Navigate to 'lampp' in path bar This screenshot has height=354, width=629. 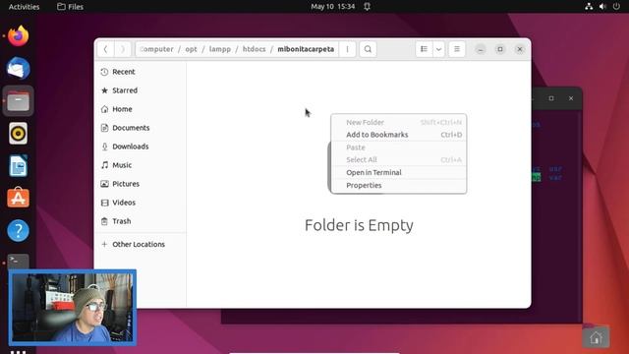click(x=220, y=49)
